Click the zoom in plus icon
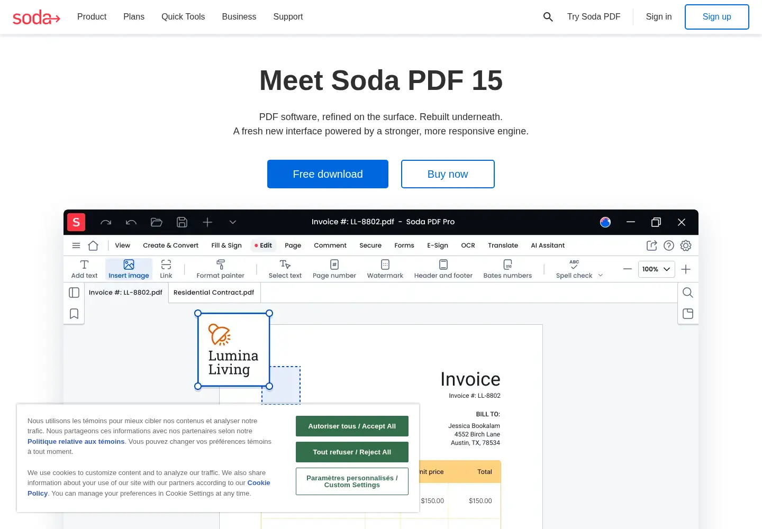This screenshot has height=529, width=762. click(x=686, y=269)
